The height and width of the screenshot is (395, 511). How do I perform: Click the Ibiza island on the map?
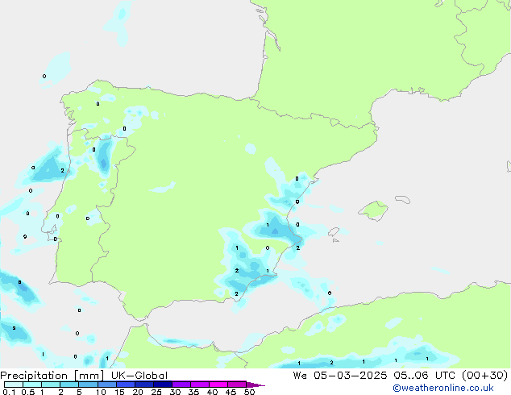coord(334,232)
